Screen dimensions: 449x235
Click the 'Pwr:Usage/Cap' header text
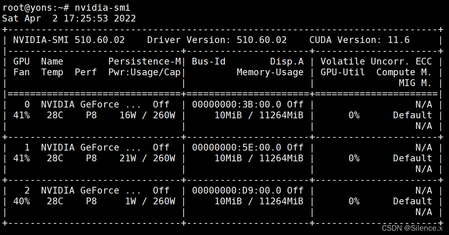144,72
